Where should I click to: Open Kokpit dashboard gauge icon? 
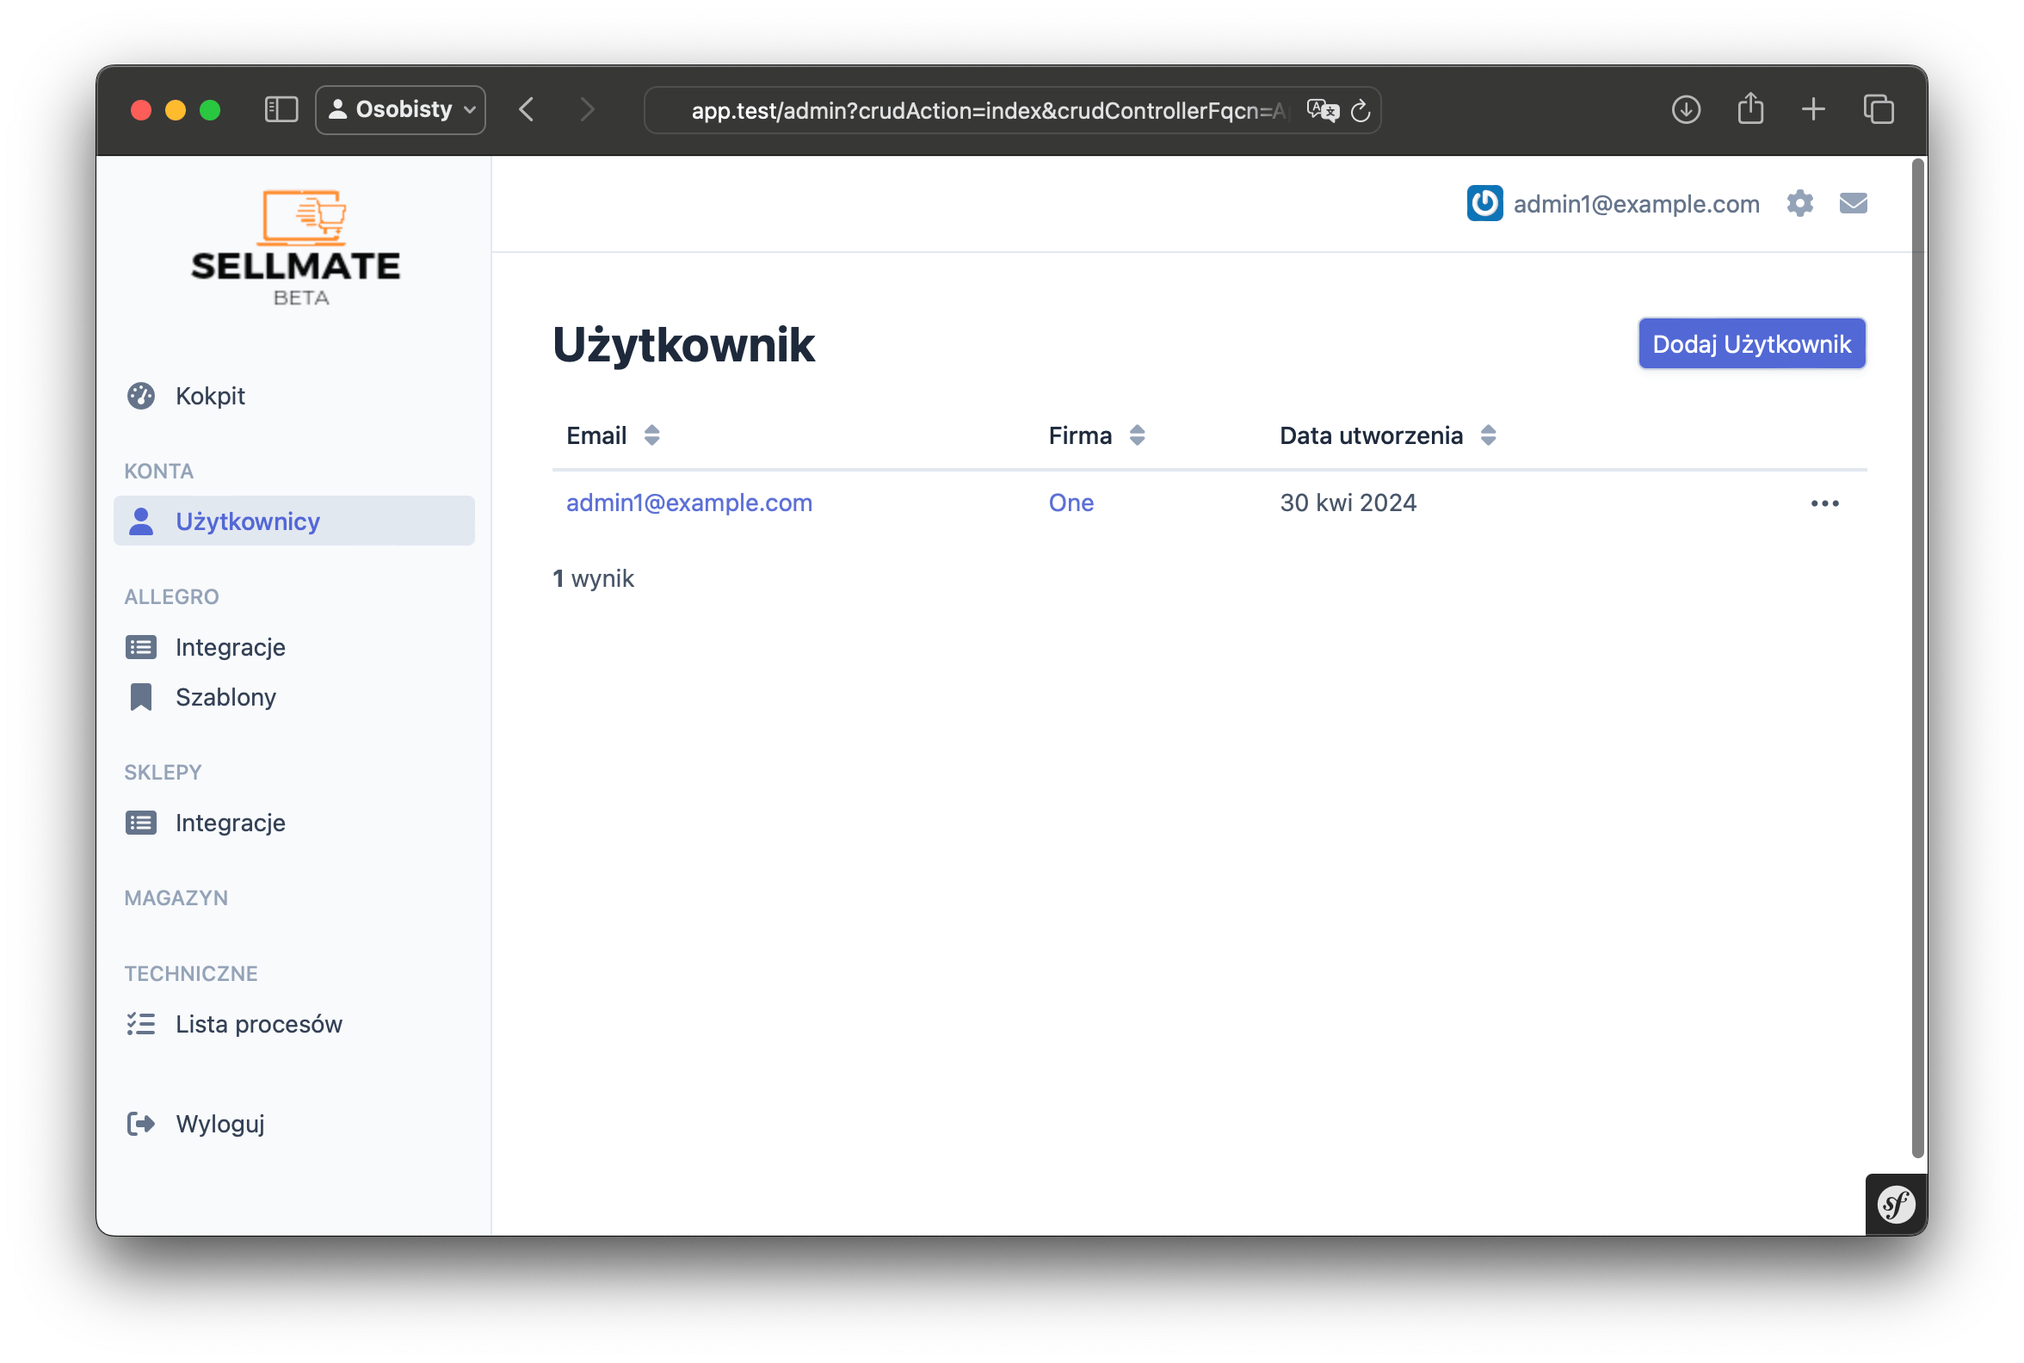[141, 396]
